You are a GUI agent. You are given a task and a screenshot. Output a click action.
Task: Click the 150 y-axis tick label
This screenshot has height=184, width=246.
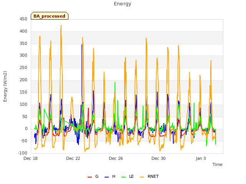click(23, 92)
